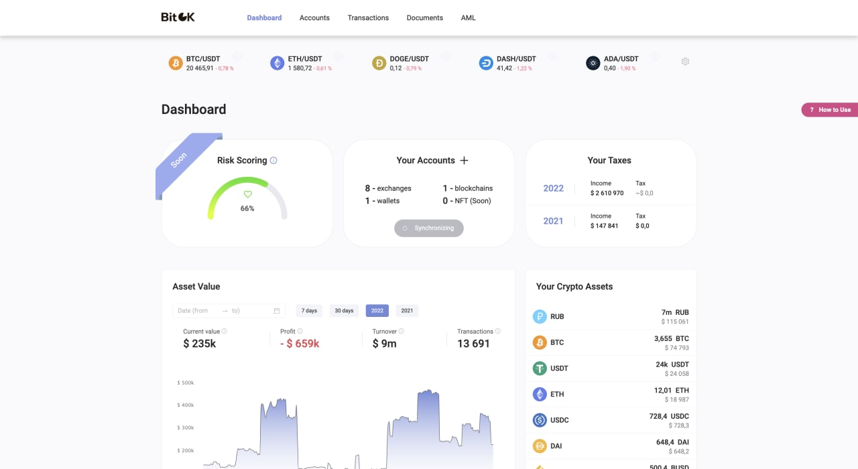Viewport: 858px width, 469px height.
Task: Click the 12,01 ETH amount
Action: coord(672,391)
